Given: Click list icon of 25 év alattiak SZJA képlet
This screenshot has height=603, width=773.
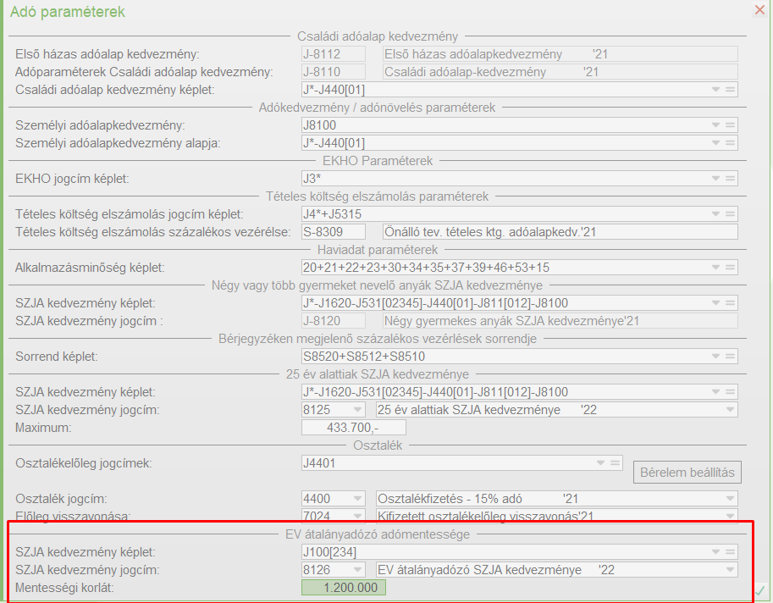Looking at the screenshot, I should pyautogui.click(x=731, y=392).
